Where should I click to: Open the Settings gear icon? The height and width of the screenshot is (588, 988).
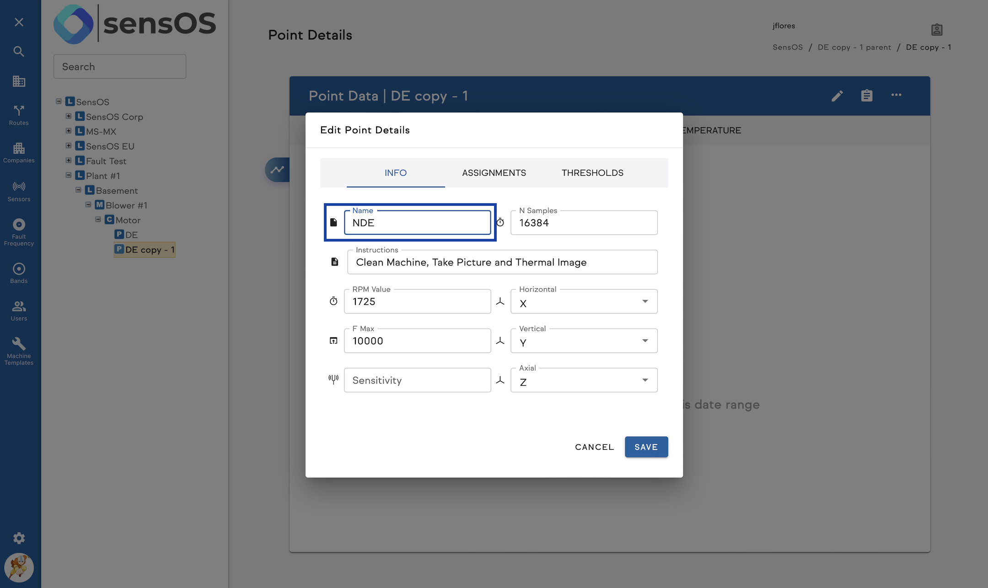(19, 538)
